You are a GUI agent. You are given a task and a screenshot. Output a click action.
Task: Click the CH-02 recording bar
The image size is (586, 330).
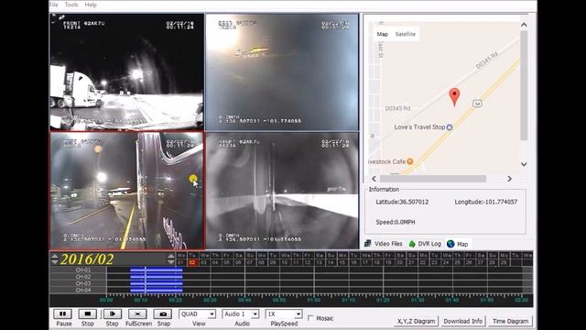click(x=157, y=277)
